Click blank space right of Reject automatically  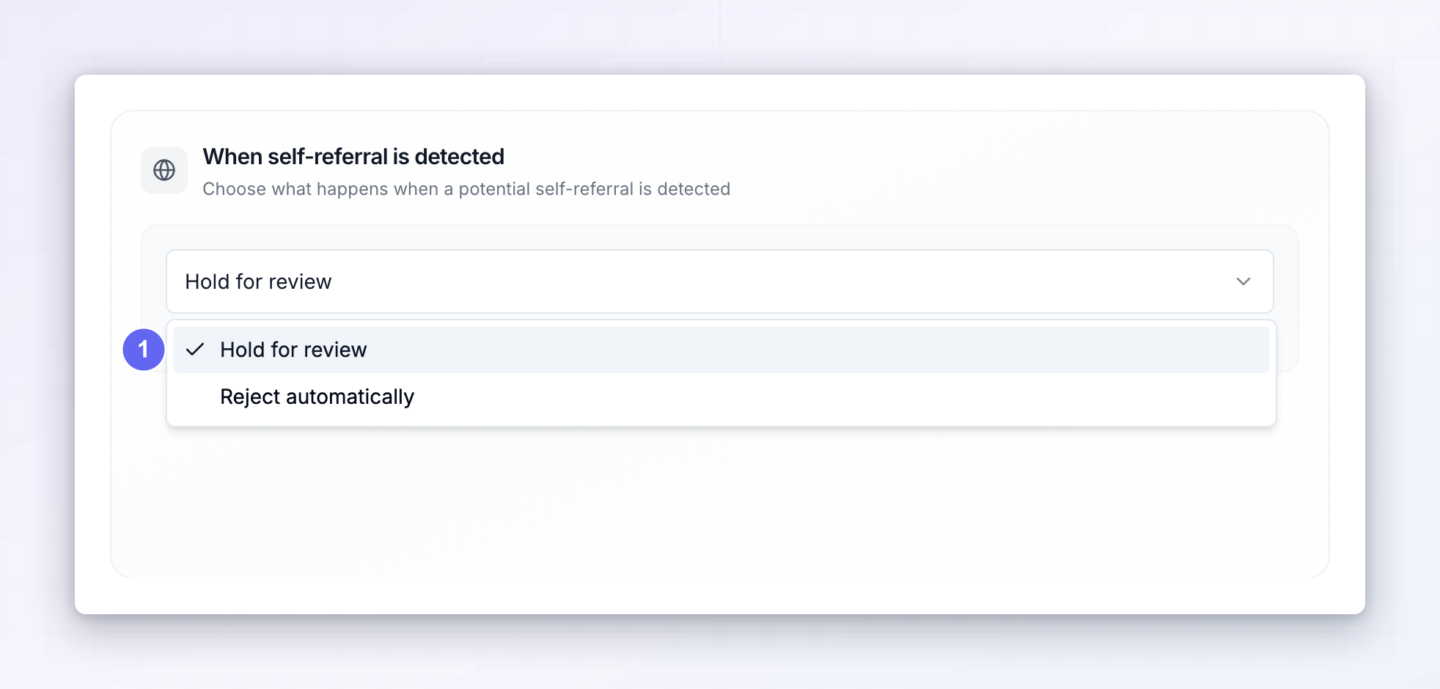tap(843, 397)
